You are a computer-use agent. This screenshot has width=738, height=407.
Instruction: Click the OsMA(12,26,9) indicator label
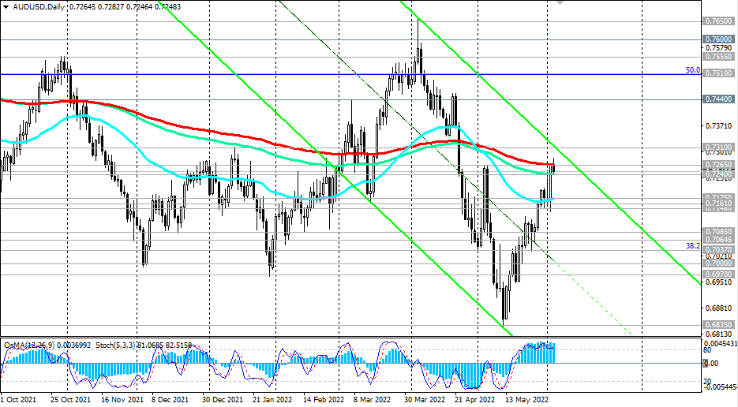click(27, 345)
